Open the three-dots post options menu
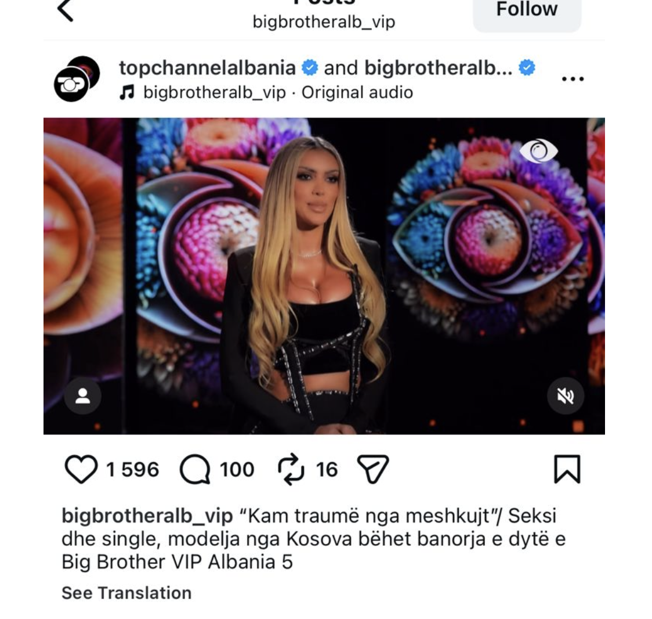Screen dimensions: 652x619 (573, 78)
